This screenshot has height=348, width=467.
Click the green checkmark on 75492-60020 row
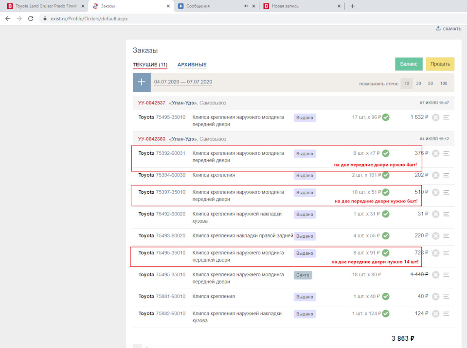[x=386, y=214]
